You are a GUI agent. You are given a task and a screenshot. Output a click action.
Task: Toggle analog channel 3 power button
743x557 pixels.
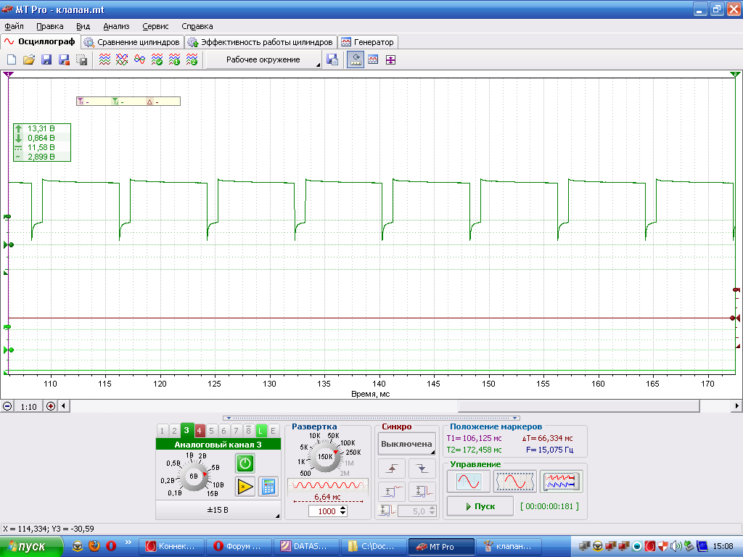click(245, 463)
